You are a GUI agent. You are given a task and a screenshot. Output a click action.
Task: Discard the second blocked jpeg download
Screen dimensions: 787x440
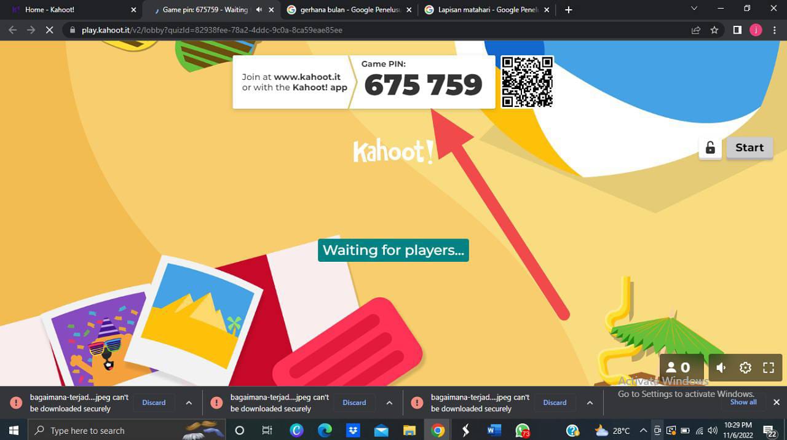354,403
